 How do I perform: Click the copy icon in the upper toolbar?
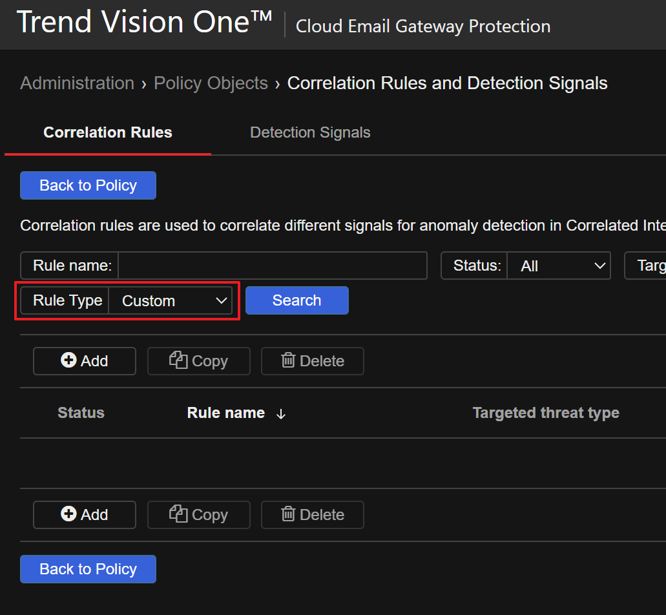[178, 360]
